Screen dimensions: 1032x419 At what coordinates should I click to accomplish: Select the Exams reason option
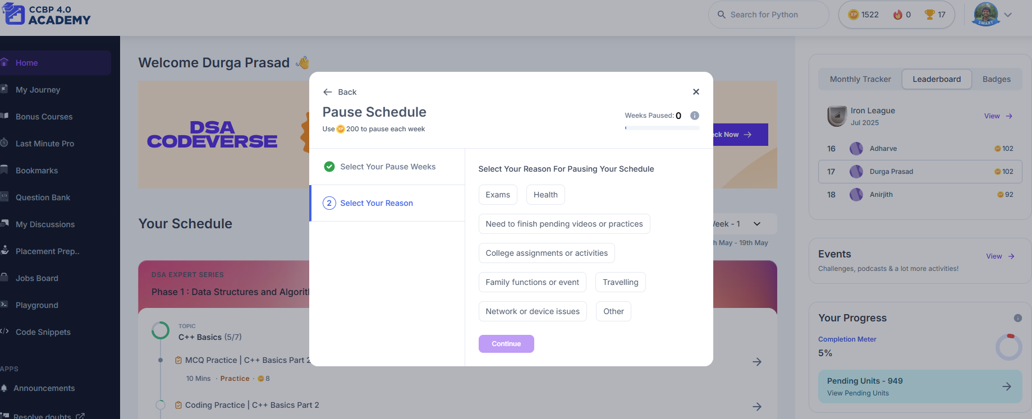(x=498, y=195)
